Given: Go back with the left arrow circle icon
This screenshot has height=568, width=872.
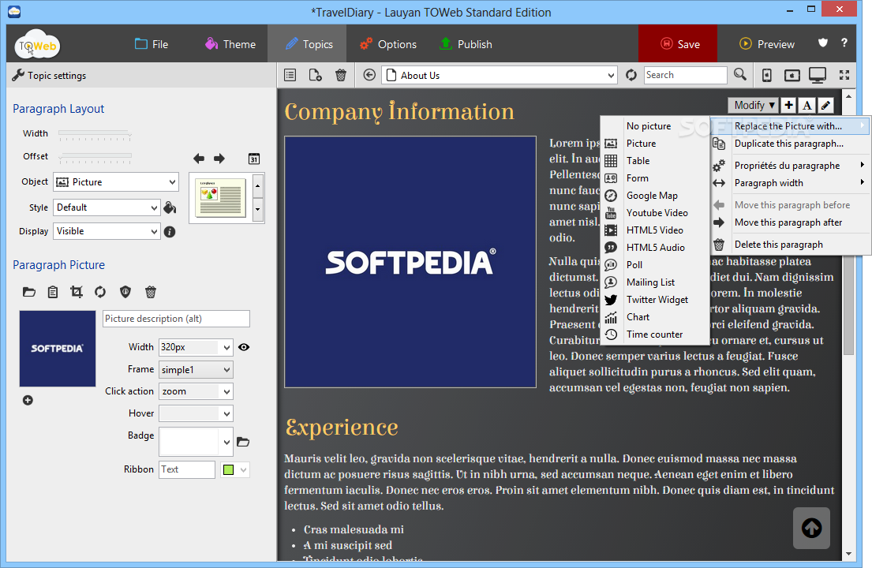Looking at the screenshot, I should pos(369,75).
